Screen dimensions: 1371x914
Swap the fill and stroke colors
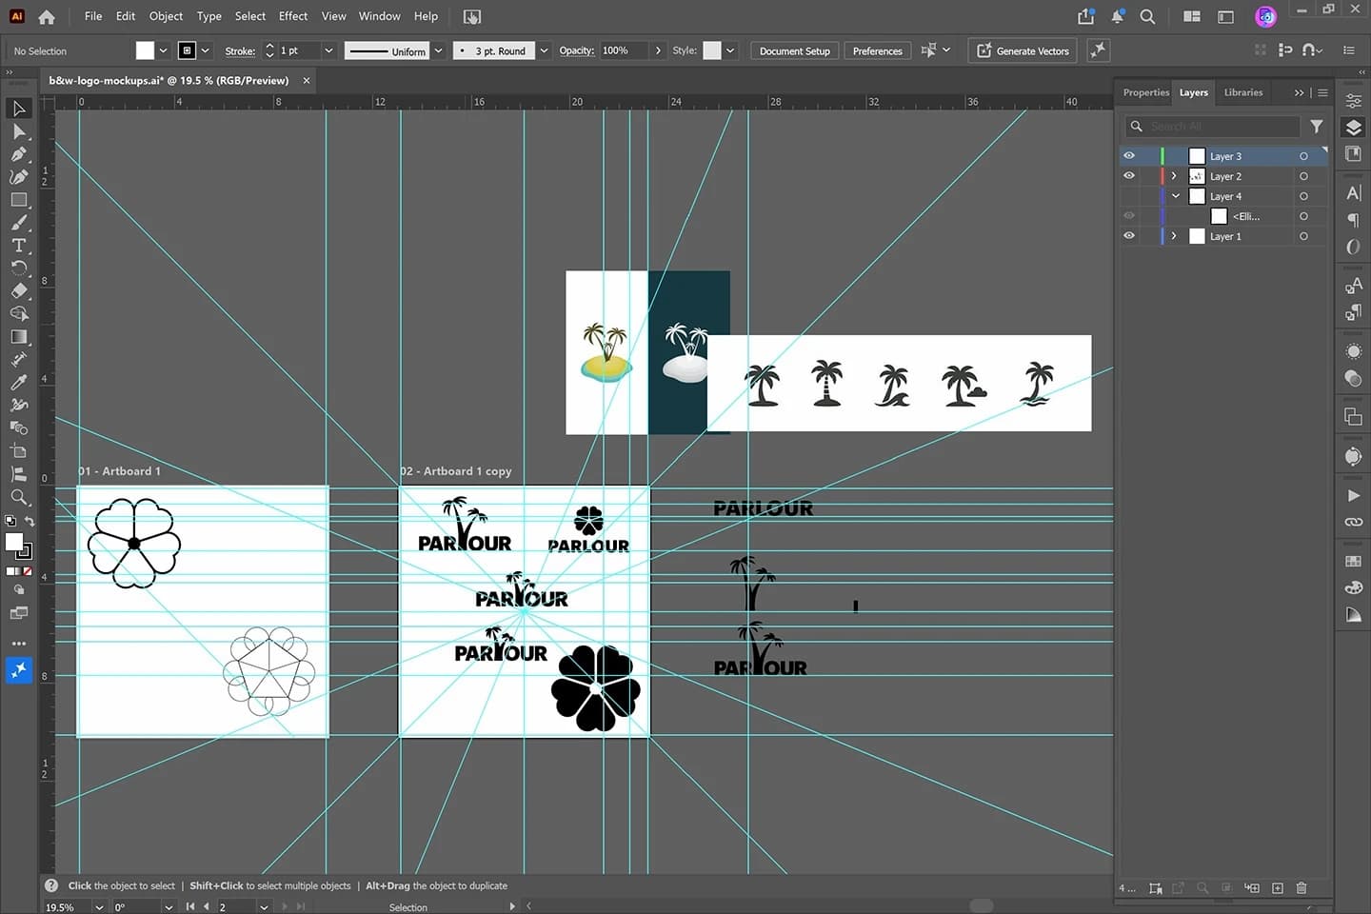(x=30, y=521)
